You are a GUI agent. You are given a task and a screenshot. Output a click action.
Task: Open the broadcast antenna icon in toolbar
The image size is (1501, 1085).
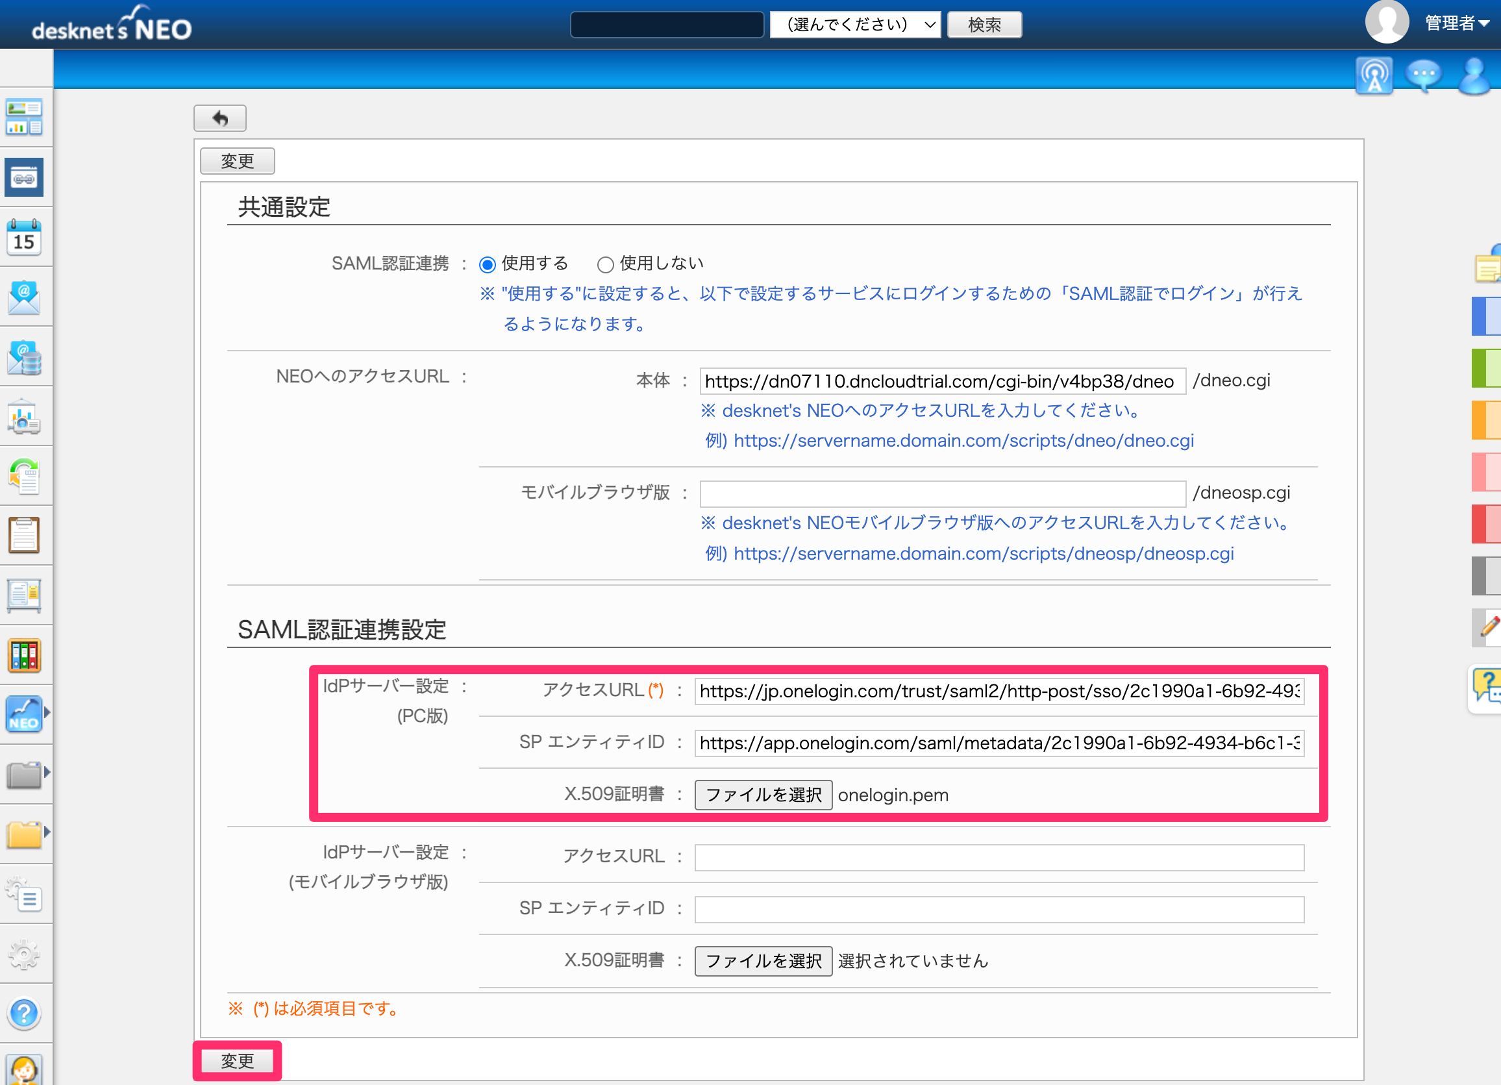coord(1374,76)
